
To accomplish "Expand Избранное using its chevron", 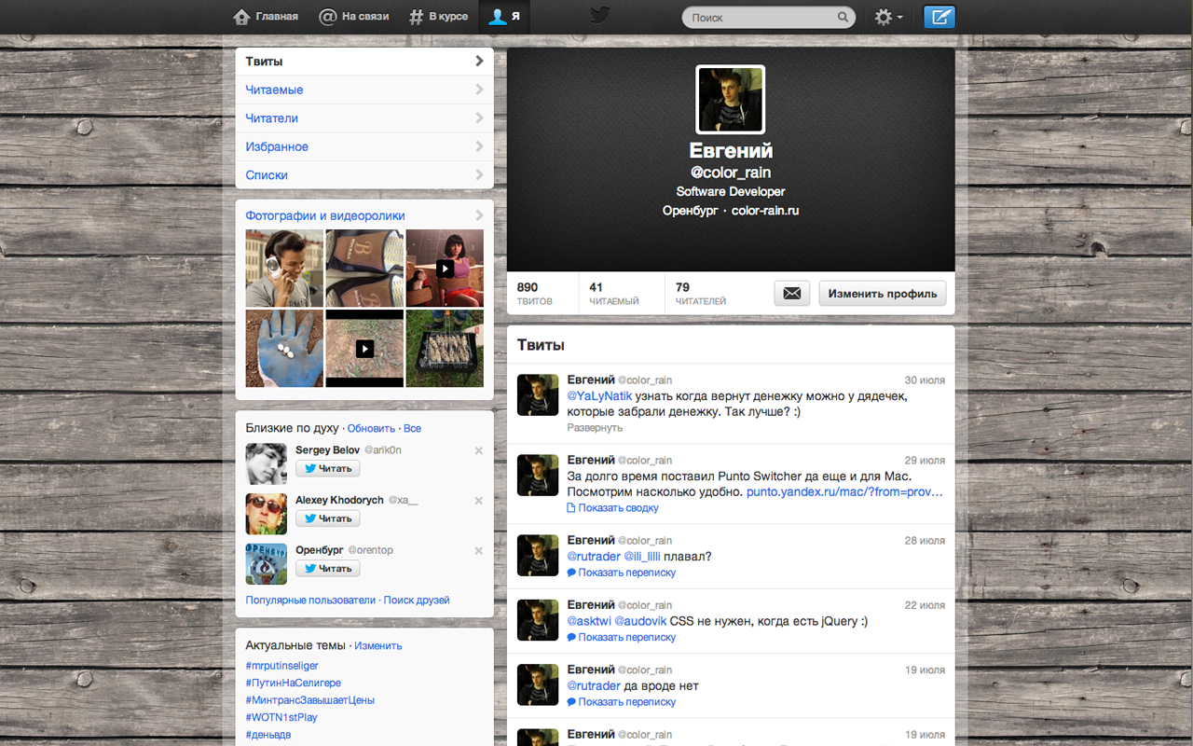I will [x=479, y=146].
